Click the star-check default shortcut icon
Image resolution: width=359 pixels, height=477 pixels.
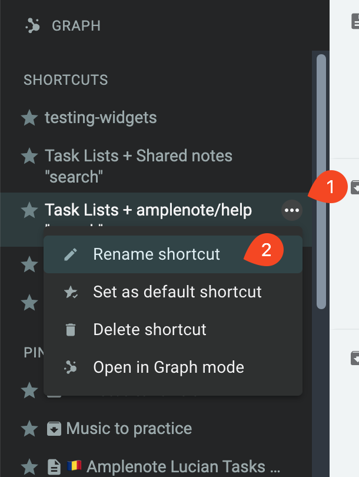click(x=71, y=292)
